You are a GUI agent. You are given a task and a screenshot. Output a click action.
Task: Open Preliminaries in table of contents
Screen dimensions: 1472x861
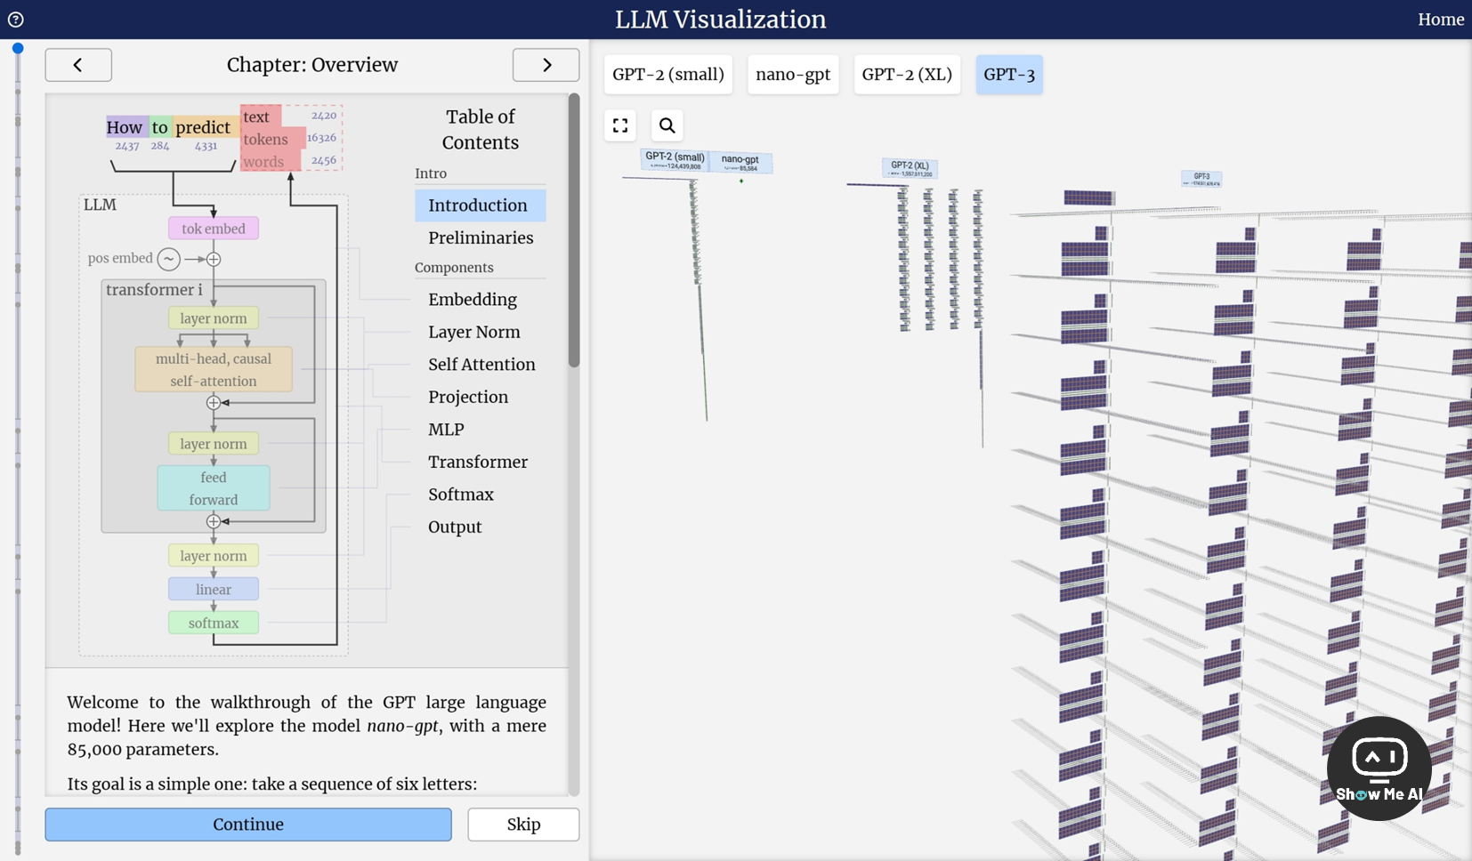(x=480, y=237)
